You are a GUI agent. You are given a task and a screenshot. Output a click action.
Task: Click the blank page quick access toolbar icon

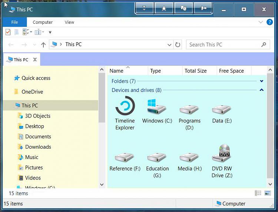click(16, 32)
